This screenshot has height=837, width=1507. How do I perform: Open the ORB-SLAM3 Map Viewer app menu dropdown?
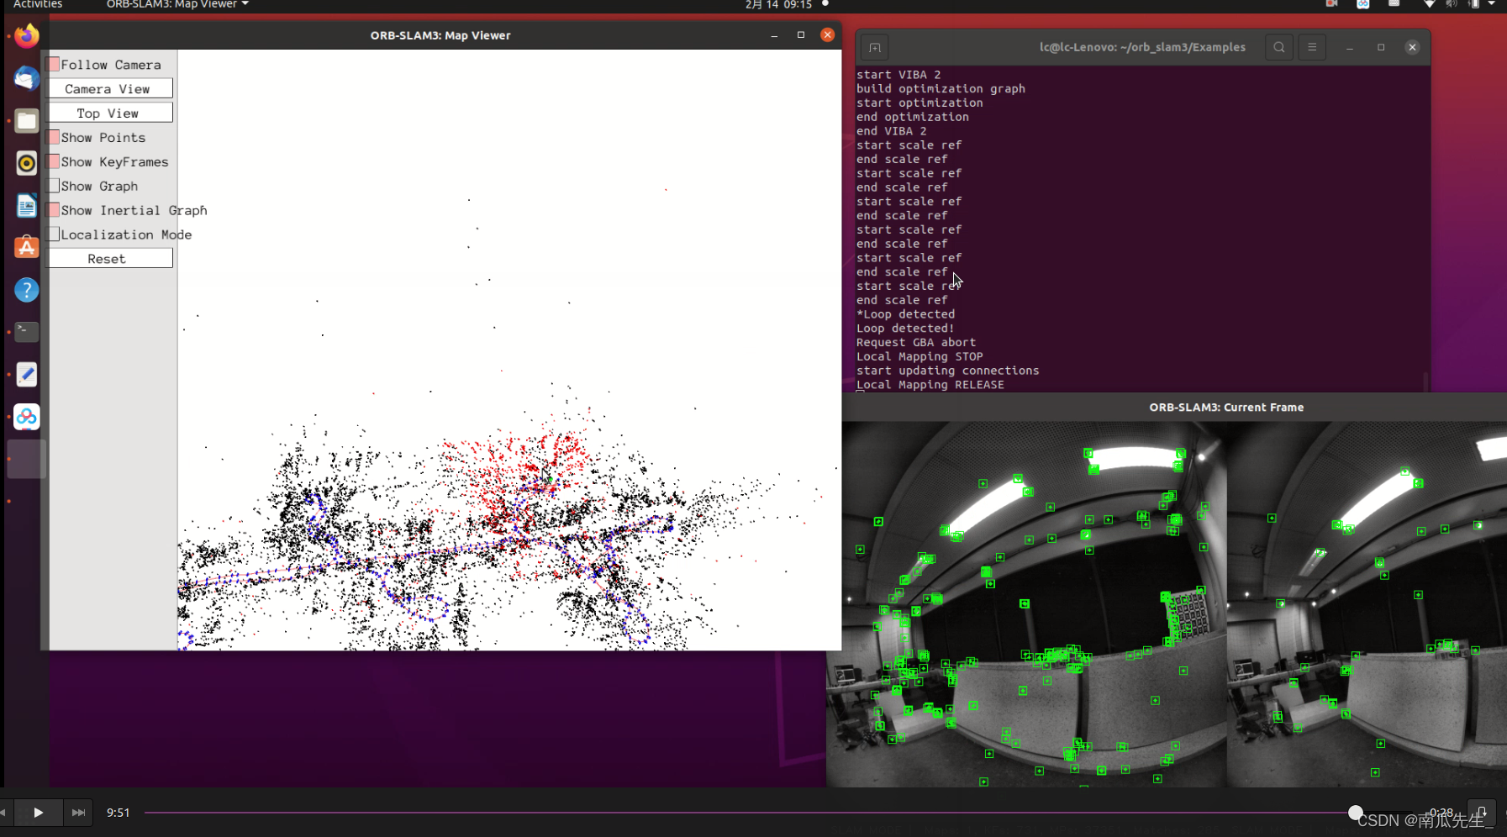tap(177, 4)
